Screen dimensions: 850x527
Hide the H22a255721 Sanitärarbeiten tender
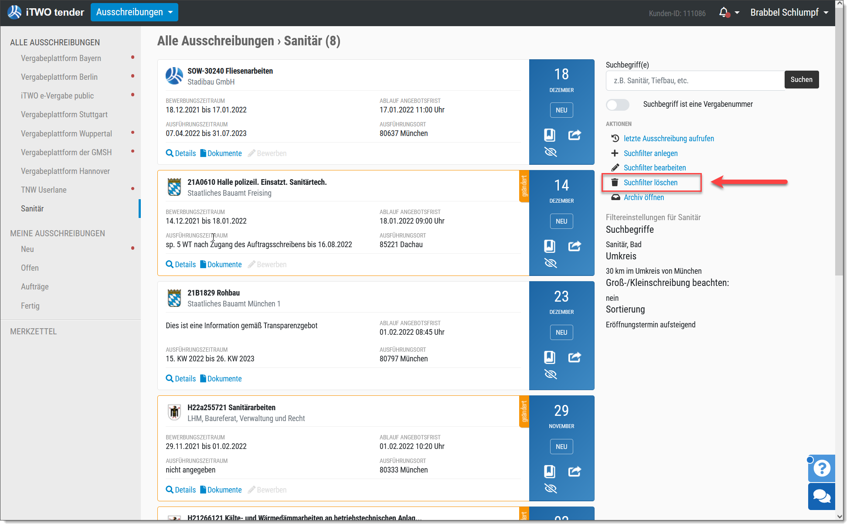click(x=551, y=489)
